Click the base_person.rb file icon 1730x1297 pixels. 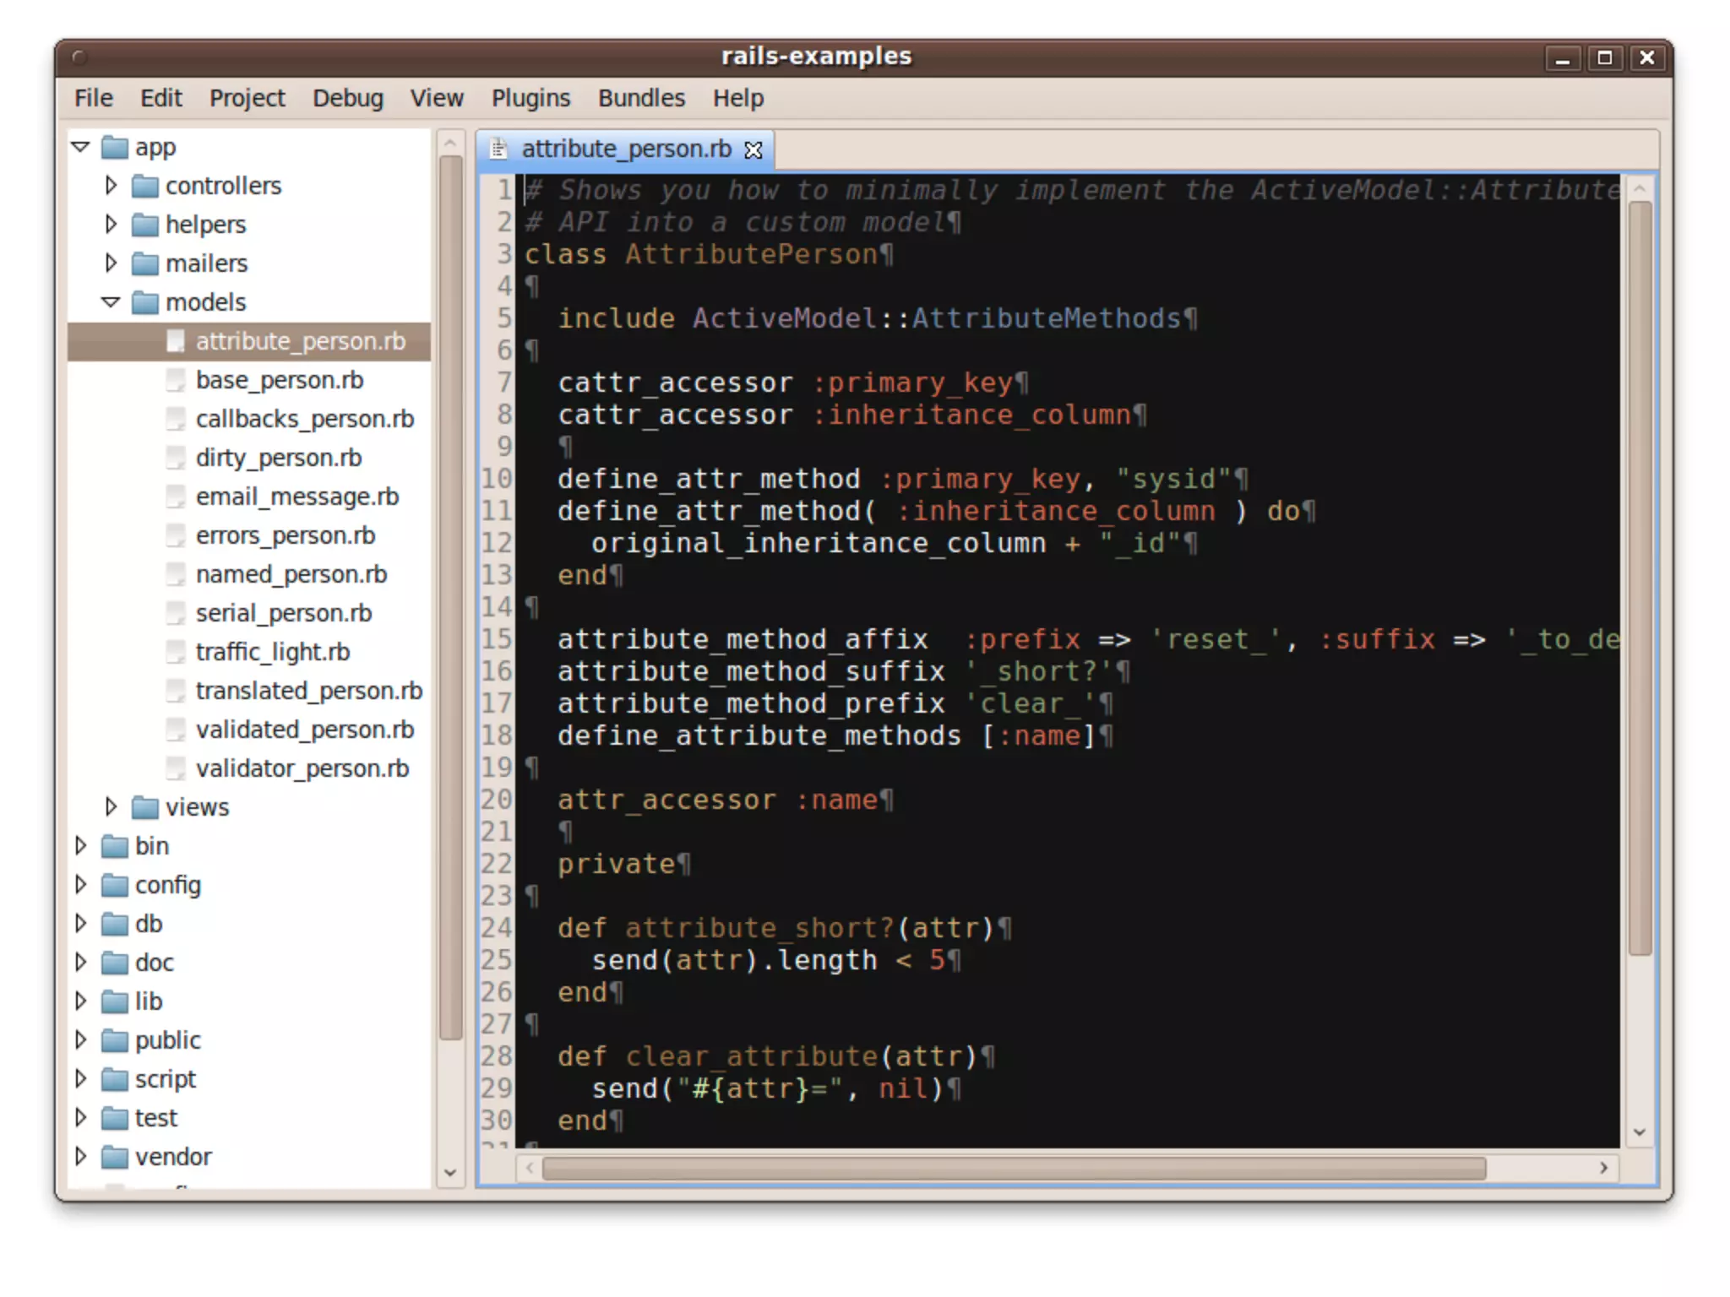tap(176, 380)
